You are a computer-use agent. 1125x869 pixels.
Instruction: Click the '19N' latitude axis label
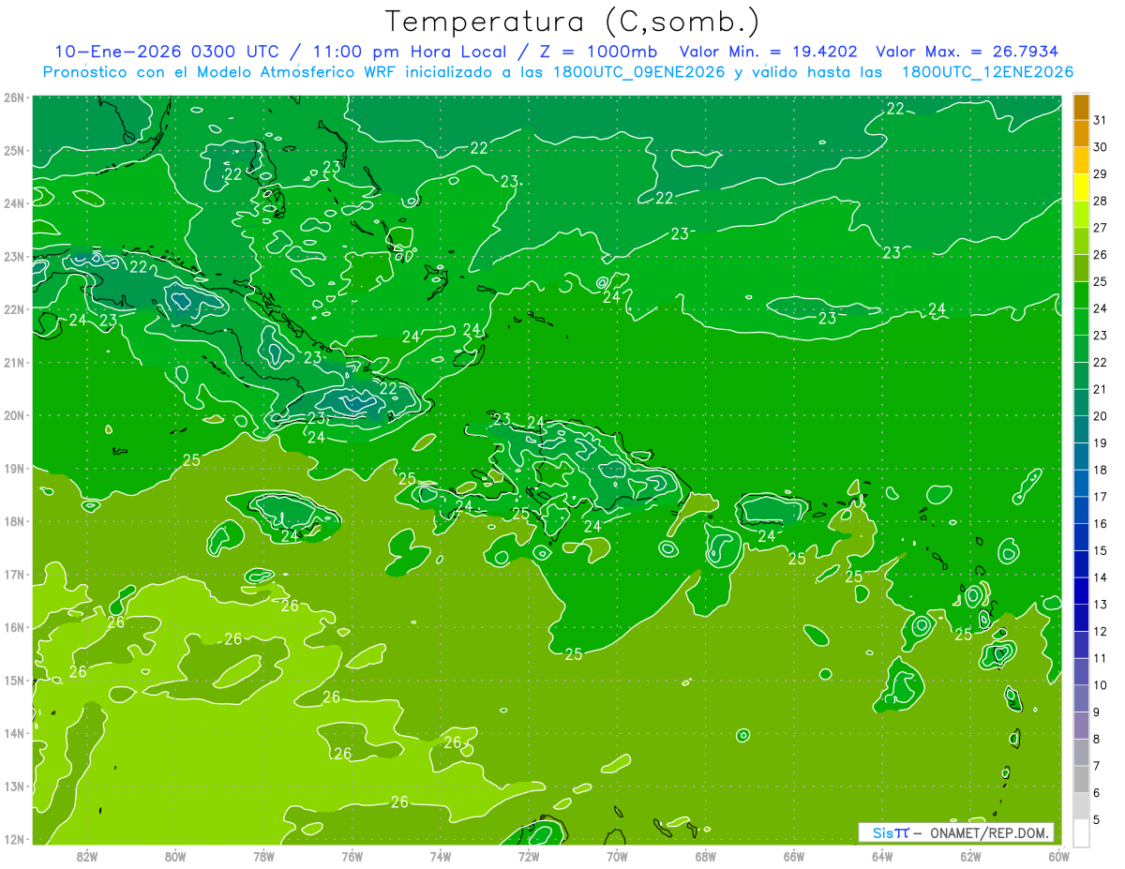tap(15, 468)
